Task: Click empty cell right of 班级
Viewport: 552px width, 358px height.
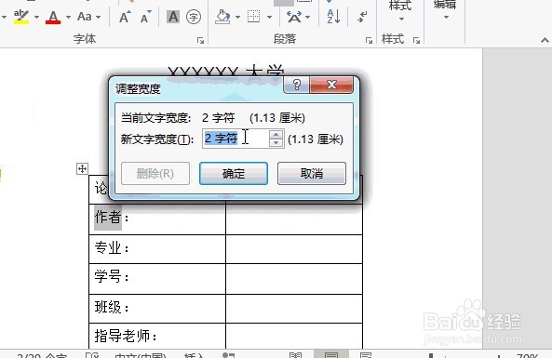Action: [294, 309]
